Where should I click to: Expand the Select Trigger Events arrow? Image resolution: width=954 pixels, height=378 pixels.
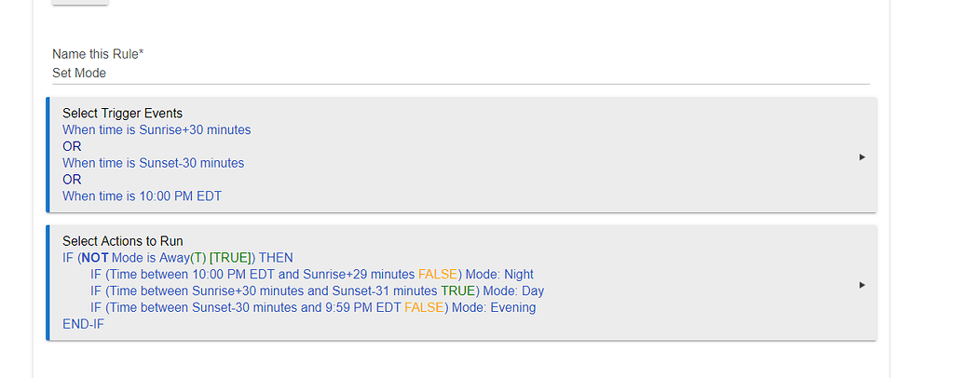[x=862, y=157]
